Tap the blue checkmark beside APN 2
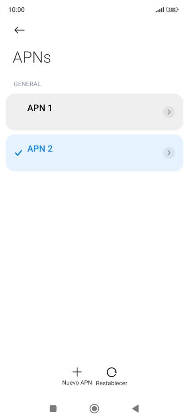This screenshot has height=420, width=189. click(18, 153)
